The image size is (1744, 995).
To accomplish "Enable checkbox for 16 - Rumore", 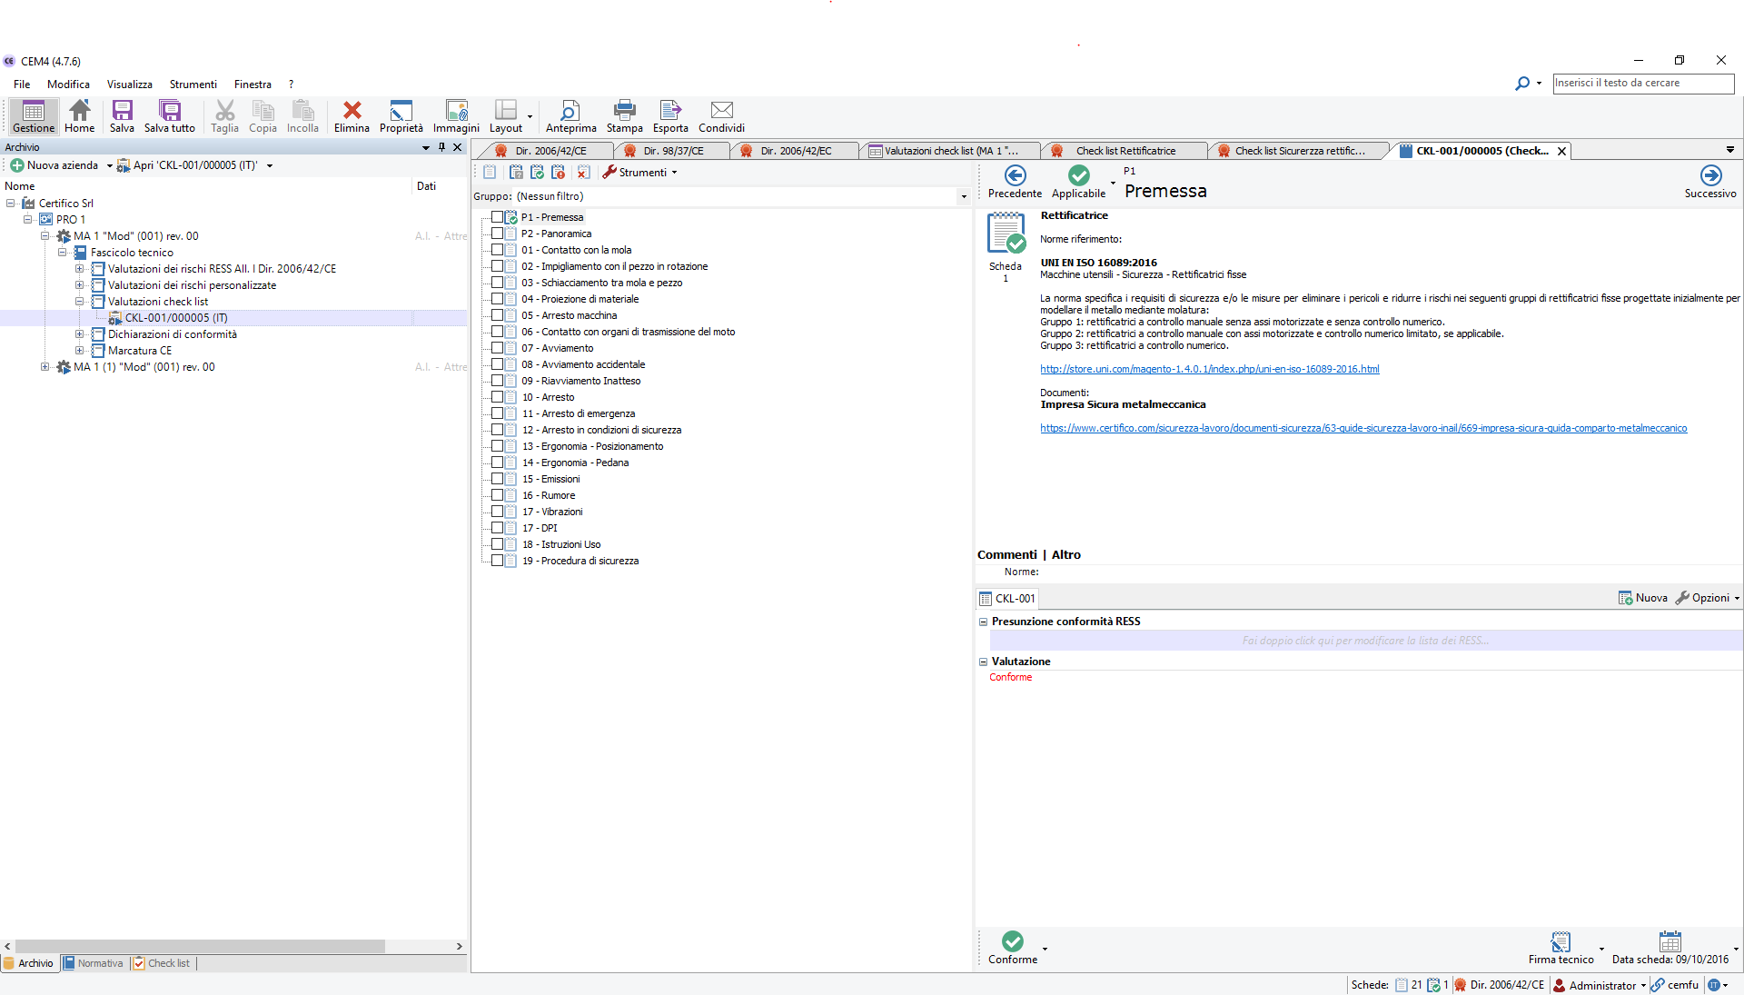I will pyautogui.click(x=497, y=495).
